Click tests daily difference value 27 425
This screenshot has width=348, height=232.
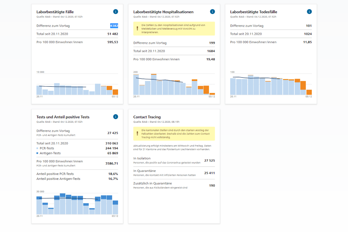pyautogui.click(x=113, y=133)
